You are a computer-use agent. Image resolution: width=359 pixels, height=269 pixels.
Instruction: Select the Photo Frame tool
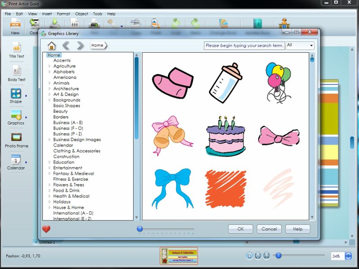click(x=17, y=140)
